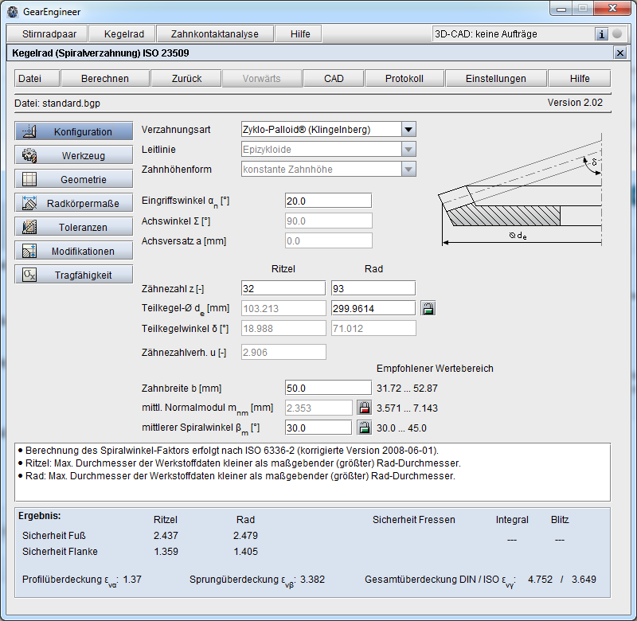The image size is (637, 621).
Task: Click the Sicherheit Flanke Rad value 1.405
Action: pos(245,552)
